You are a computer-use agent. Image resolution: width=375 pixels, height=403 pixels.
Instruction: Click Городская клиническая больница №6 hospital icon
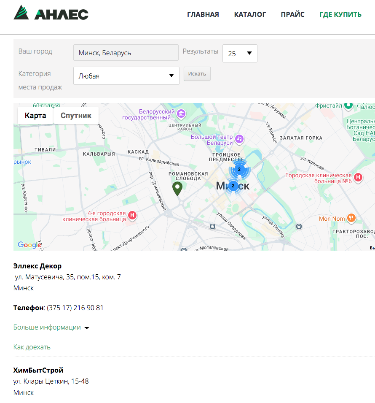(x=358, y=177)
